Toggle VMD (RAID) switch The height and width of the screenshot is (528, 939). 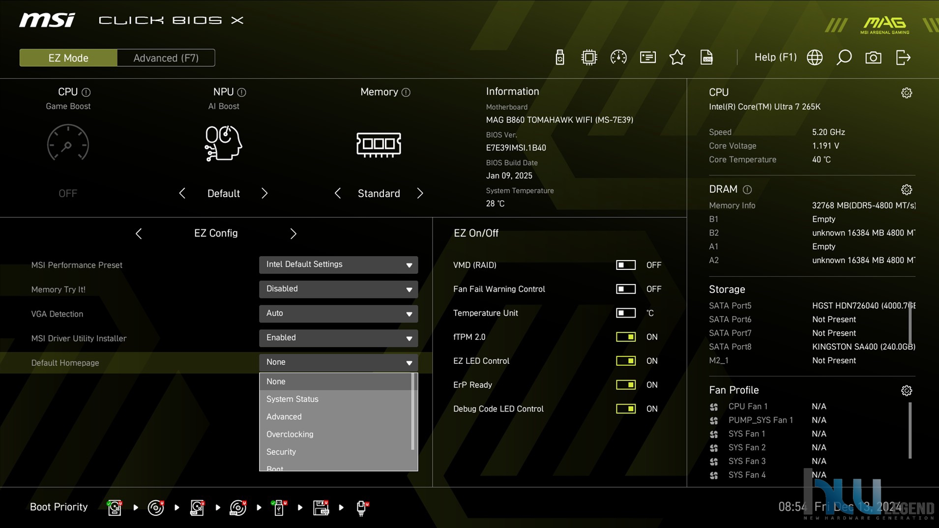[625, 265]
